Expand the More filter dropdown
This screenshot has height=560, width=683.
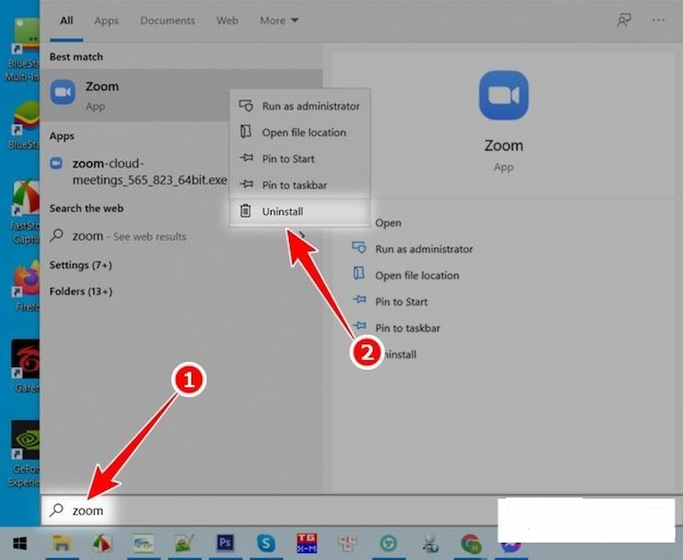279,20
